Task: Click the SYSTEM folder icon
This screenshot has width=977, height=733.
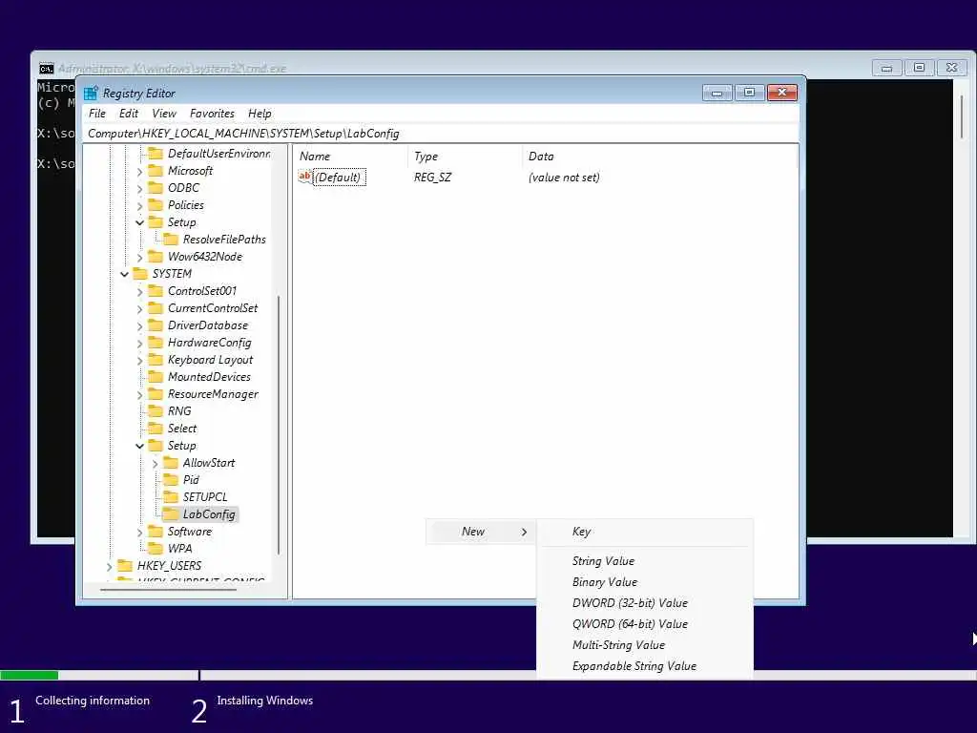Action: pos(140,274)
